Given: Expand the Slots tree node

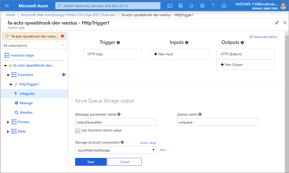Looking at the screenshot, I should click(x=8, y=132).
